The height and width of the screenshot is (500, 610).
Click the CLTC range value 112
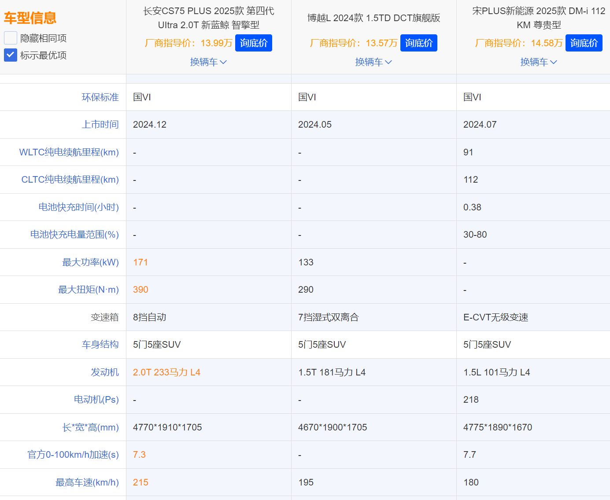point(471,180)
